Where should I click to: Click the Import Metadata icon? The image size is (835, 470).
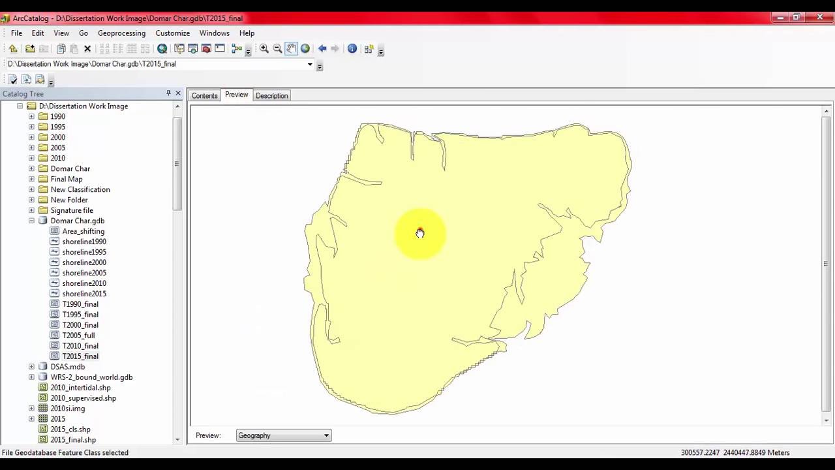point(40,80)
